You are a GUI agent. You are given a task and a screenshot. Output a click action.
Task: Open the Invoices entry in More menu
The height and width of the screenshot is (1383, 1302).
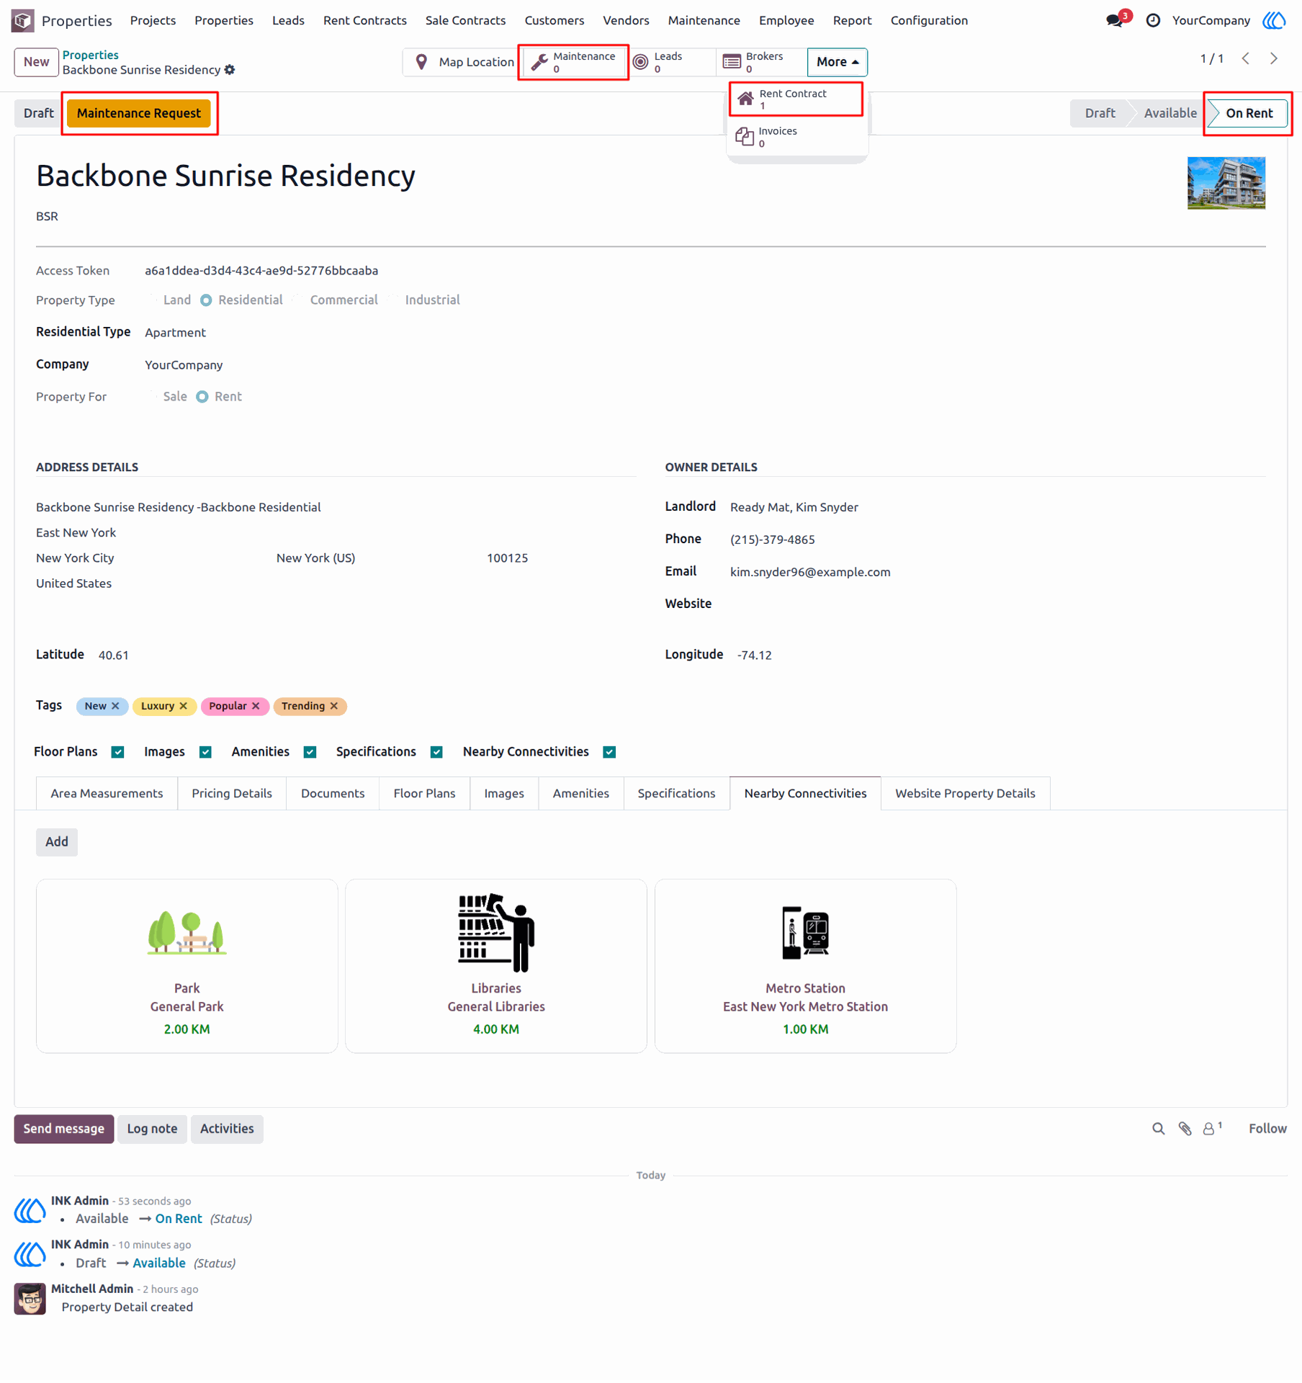pos(796,137)
